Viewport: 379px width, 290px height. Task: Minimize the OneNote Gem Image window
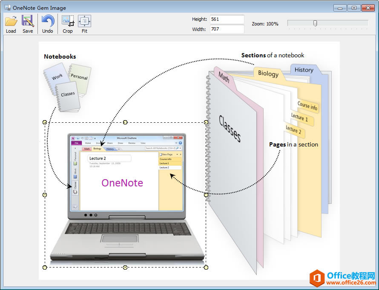[x=340, y=8]
